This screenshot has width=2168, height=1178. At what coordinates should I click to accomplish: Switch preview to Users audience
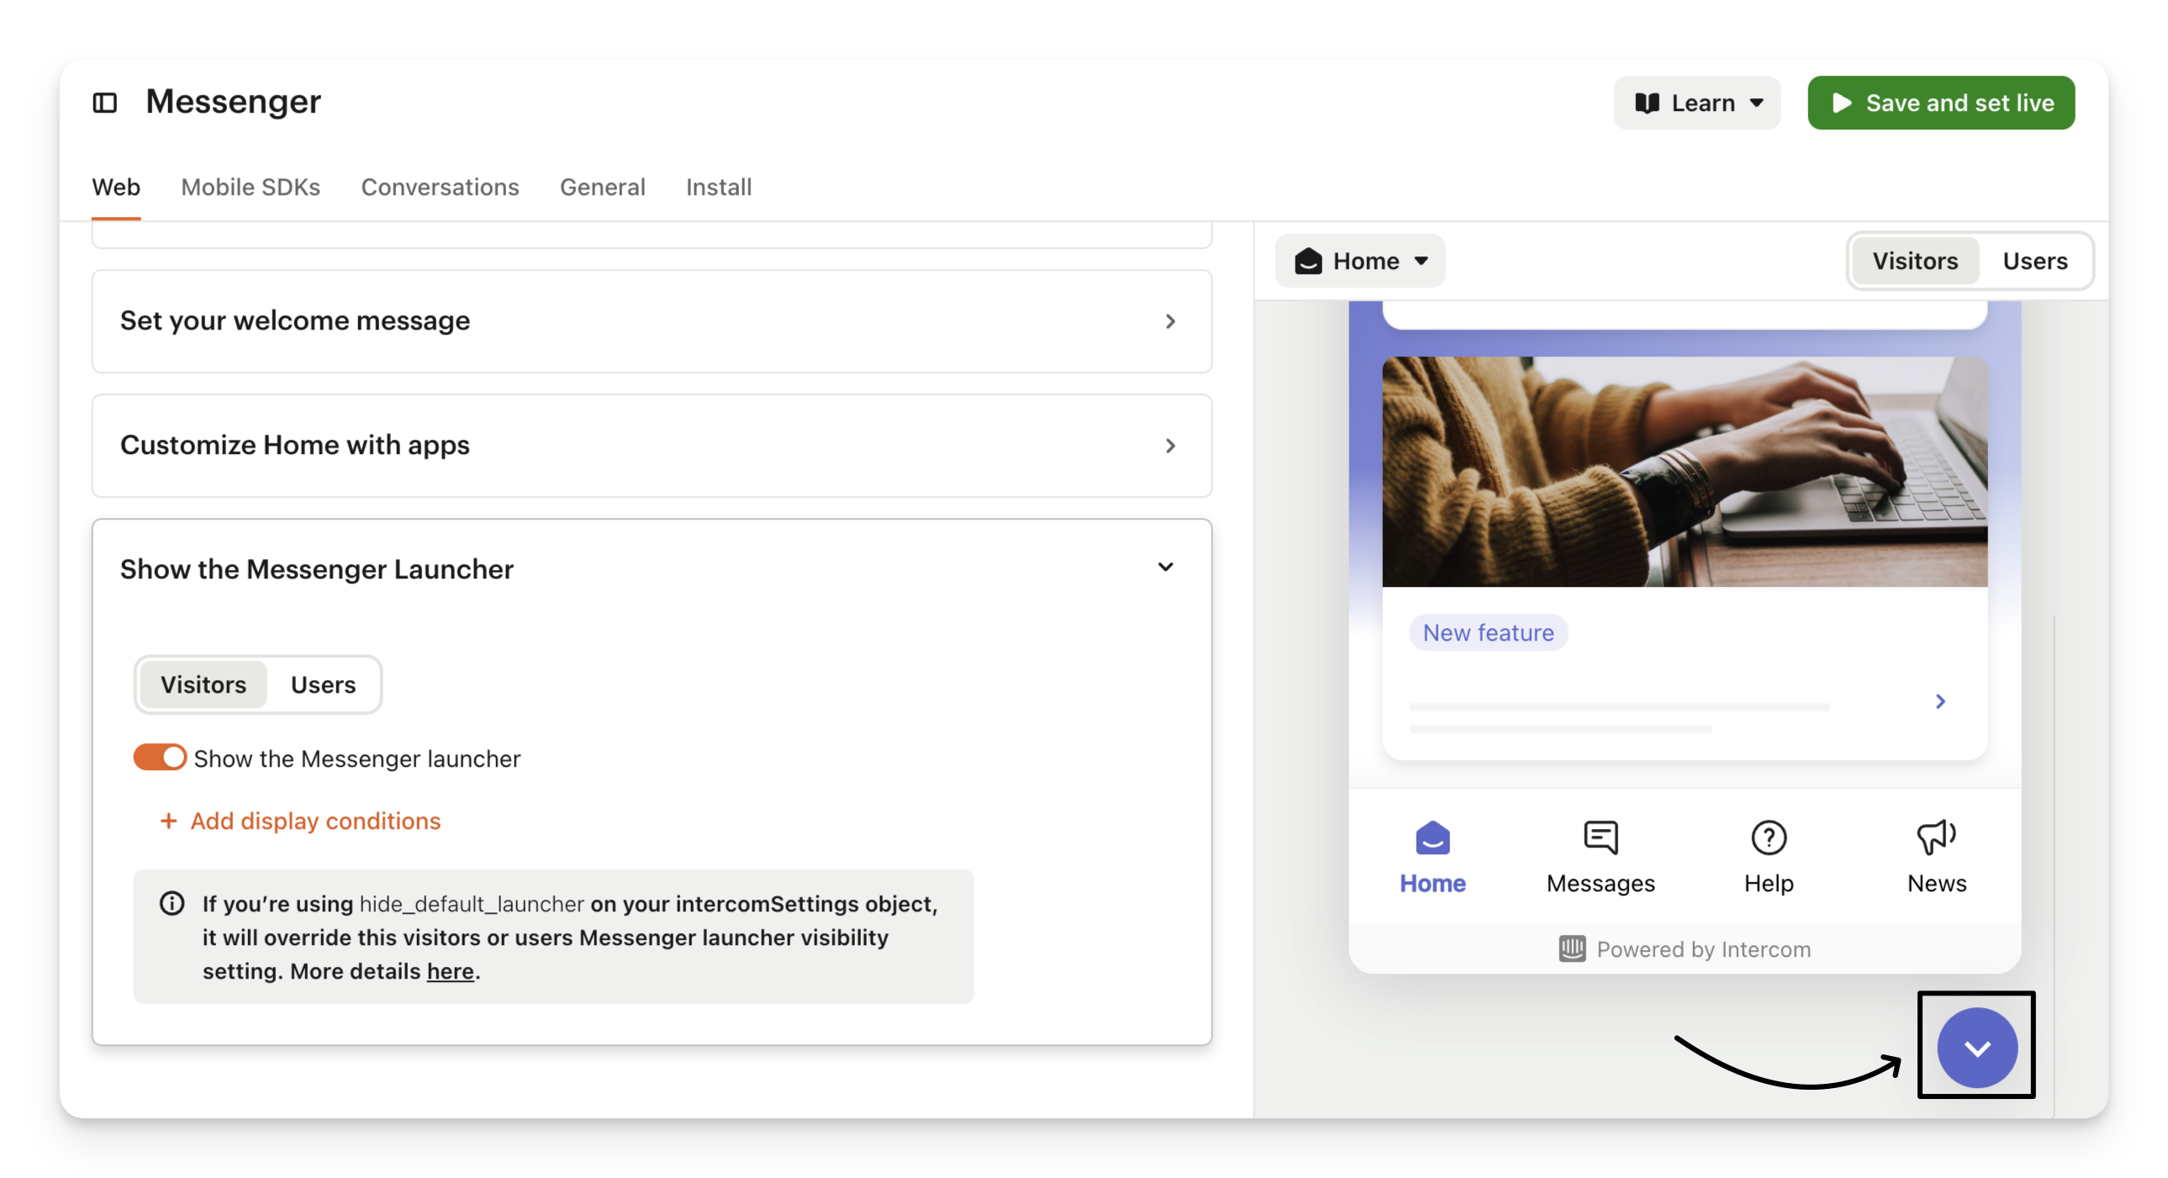(2034, 261)
